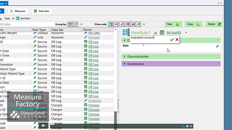The width and height of the screenshot is (232, 130).
Task: Expand the Documentation section
Action: tap(171, 56)
